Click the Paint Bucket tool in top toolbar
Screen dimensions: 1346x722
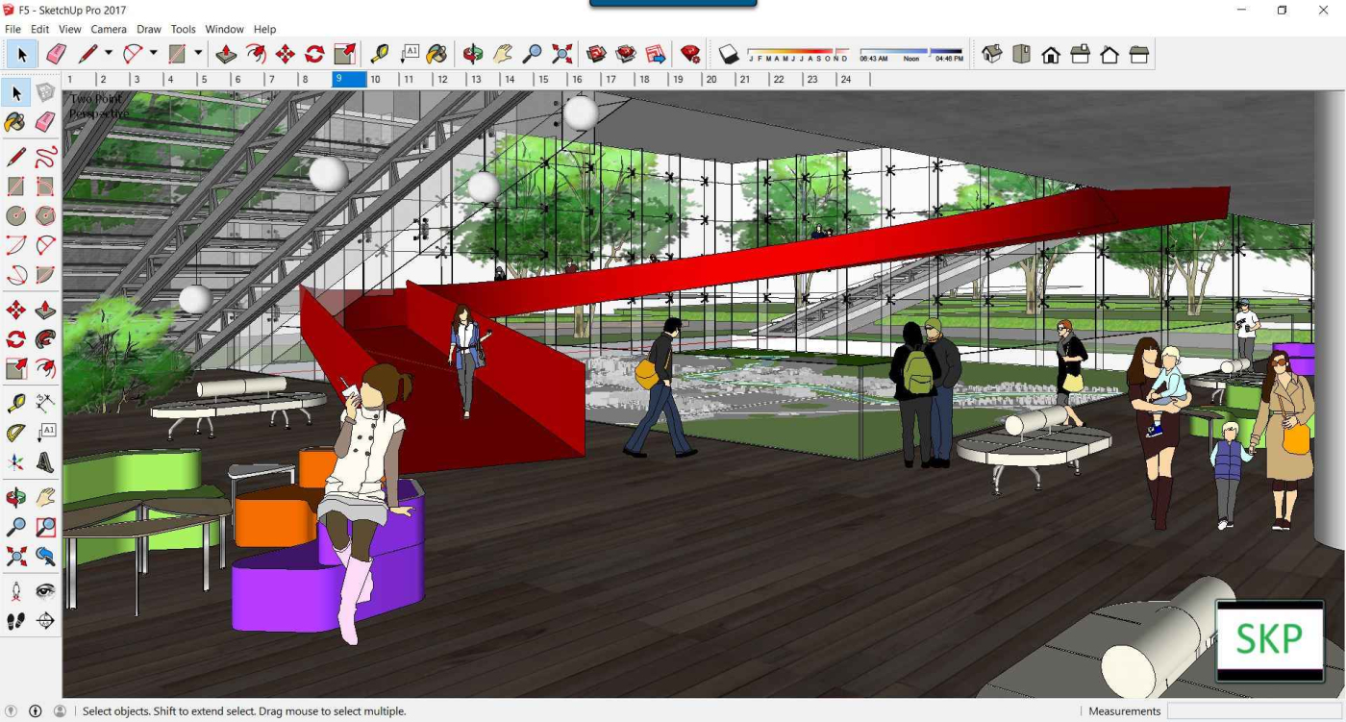point(436,54)
